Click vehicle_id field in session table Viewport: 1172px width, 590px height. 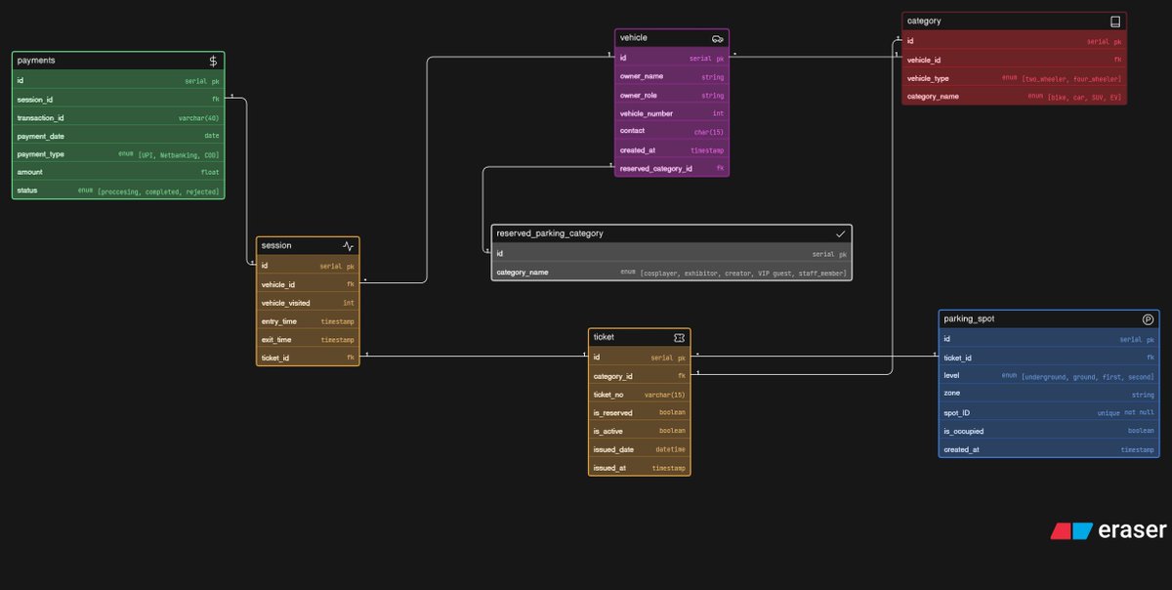click(x=308, y=284)
